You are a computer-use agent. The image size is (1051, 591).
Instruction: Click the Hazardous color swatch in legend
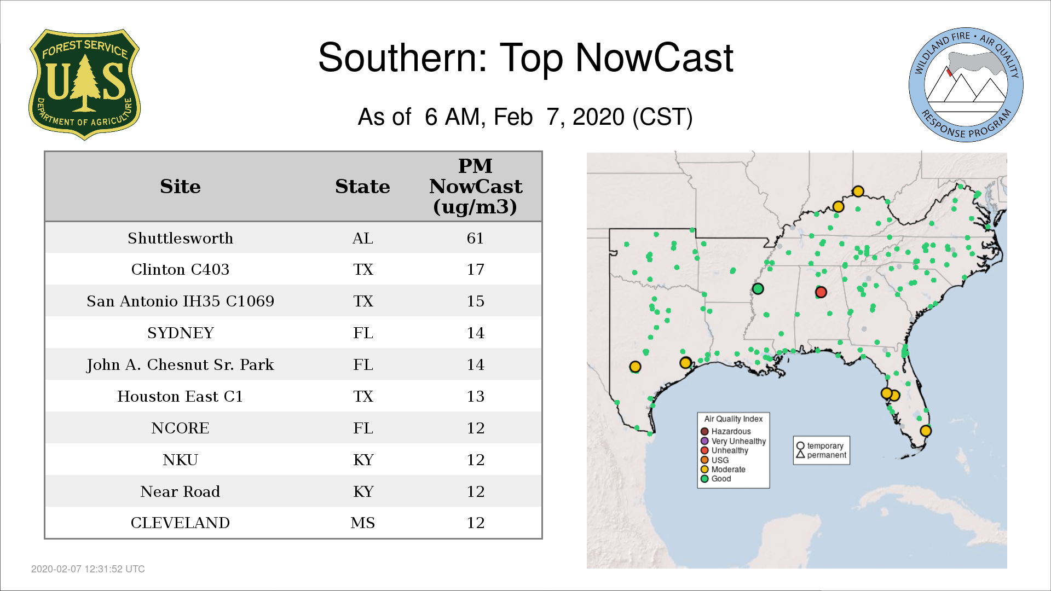tap(704, 431)
